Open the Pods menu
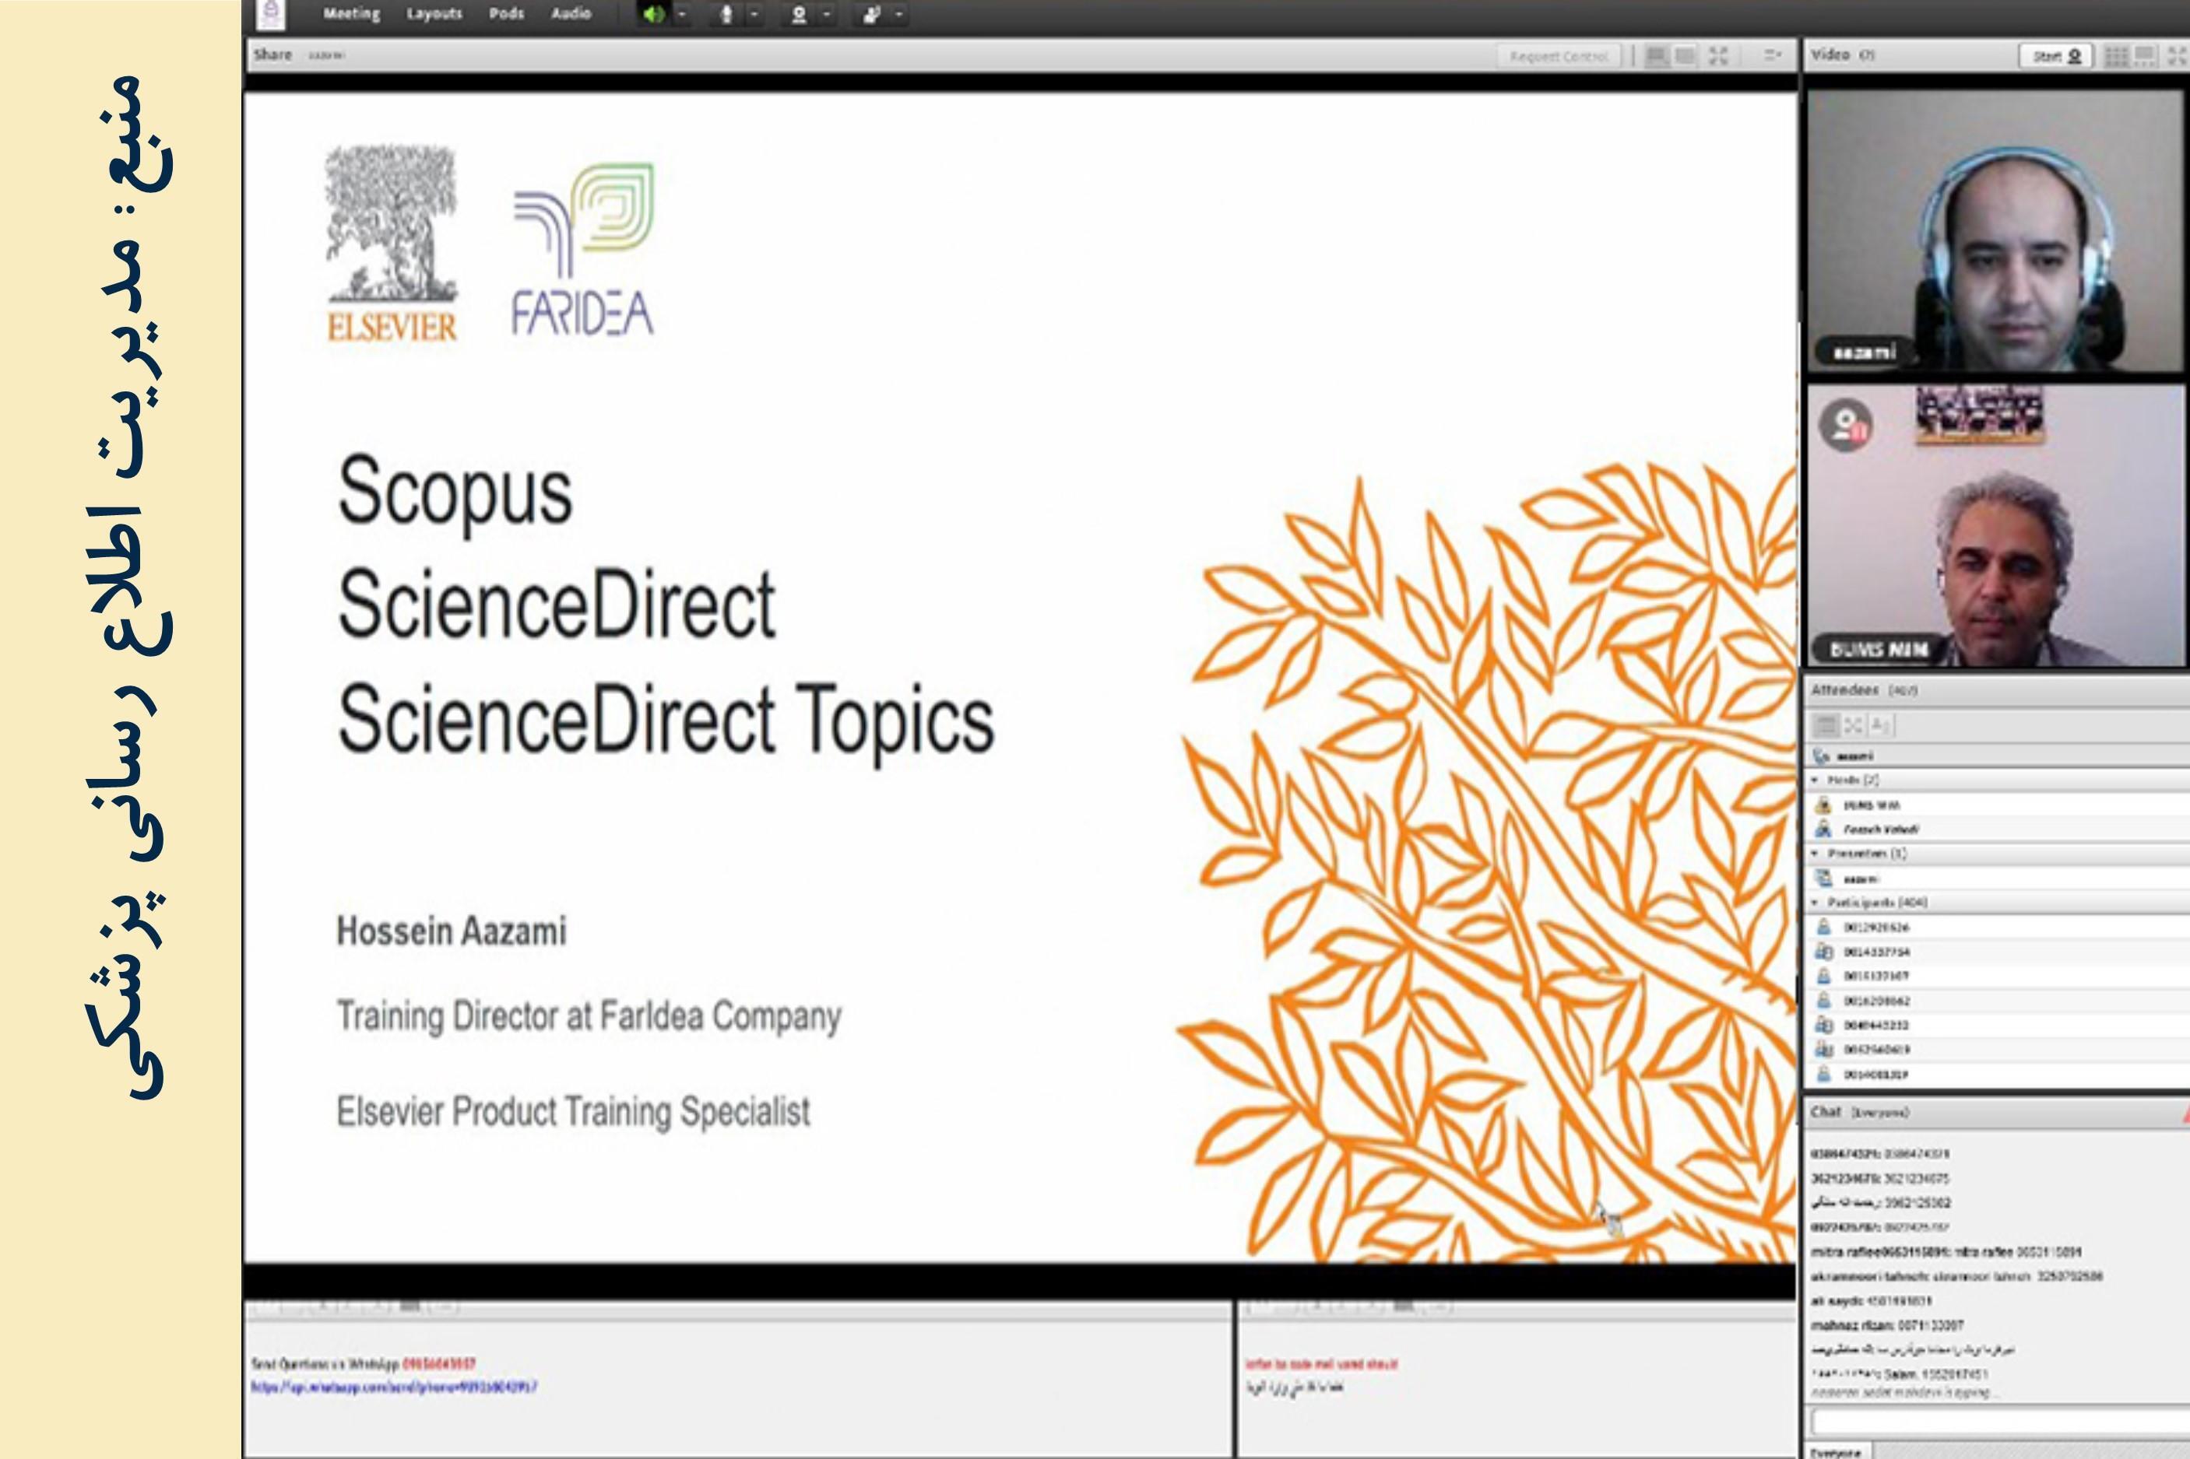 506,14
